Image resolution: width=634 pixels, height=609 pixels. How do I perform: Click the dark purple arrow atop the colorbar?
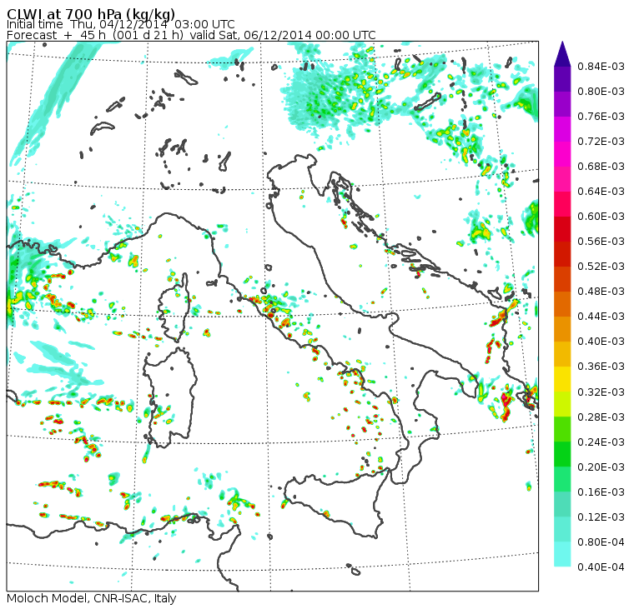click(562, 54)
